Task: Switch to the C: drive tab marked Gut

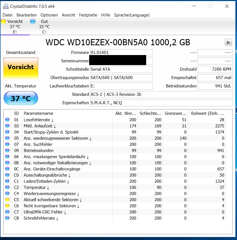Action: point(44,27)
